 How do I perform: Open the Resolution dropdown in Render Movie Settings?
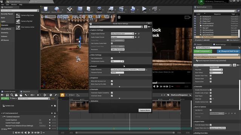(117, 49)
